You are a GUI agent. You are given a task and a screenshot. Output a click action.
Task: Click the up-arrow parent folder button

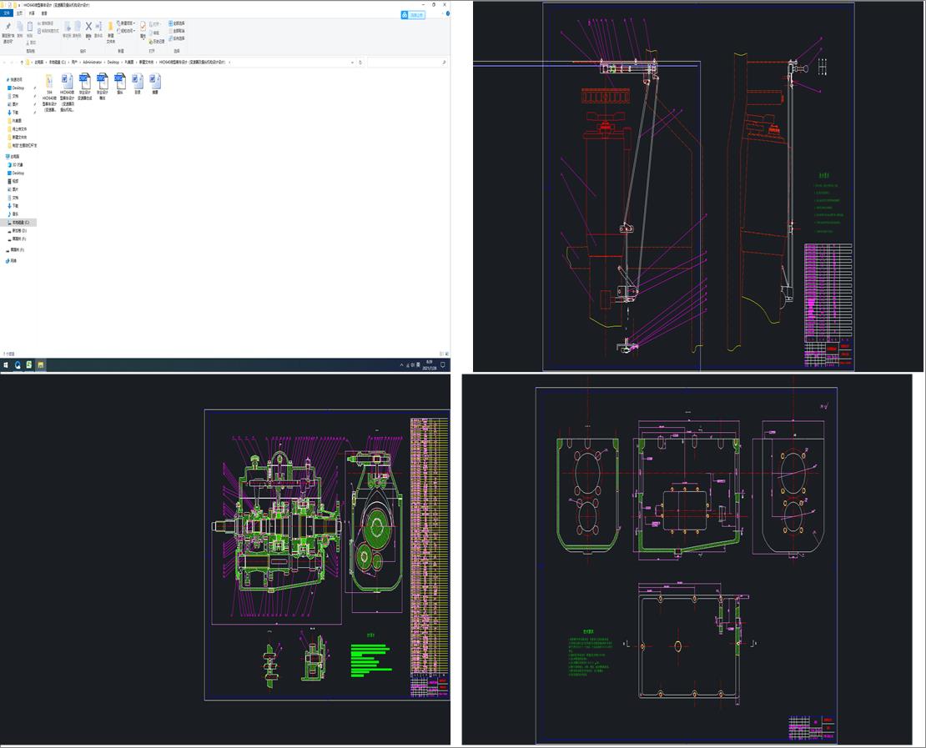pyautogui.click(x=20, y=62)
